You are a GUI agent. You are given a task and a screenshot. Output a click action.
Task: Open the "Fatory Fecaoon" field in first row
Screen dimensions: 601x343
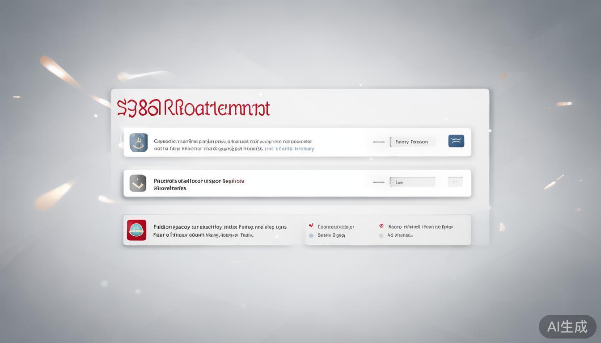pos(413,142)
